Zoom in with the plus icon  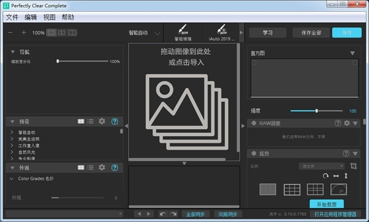coord(23,33)
